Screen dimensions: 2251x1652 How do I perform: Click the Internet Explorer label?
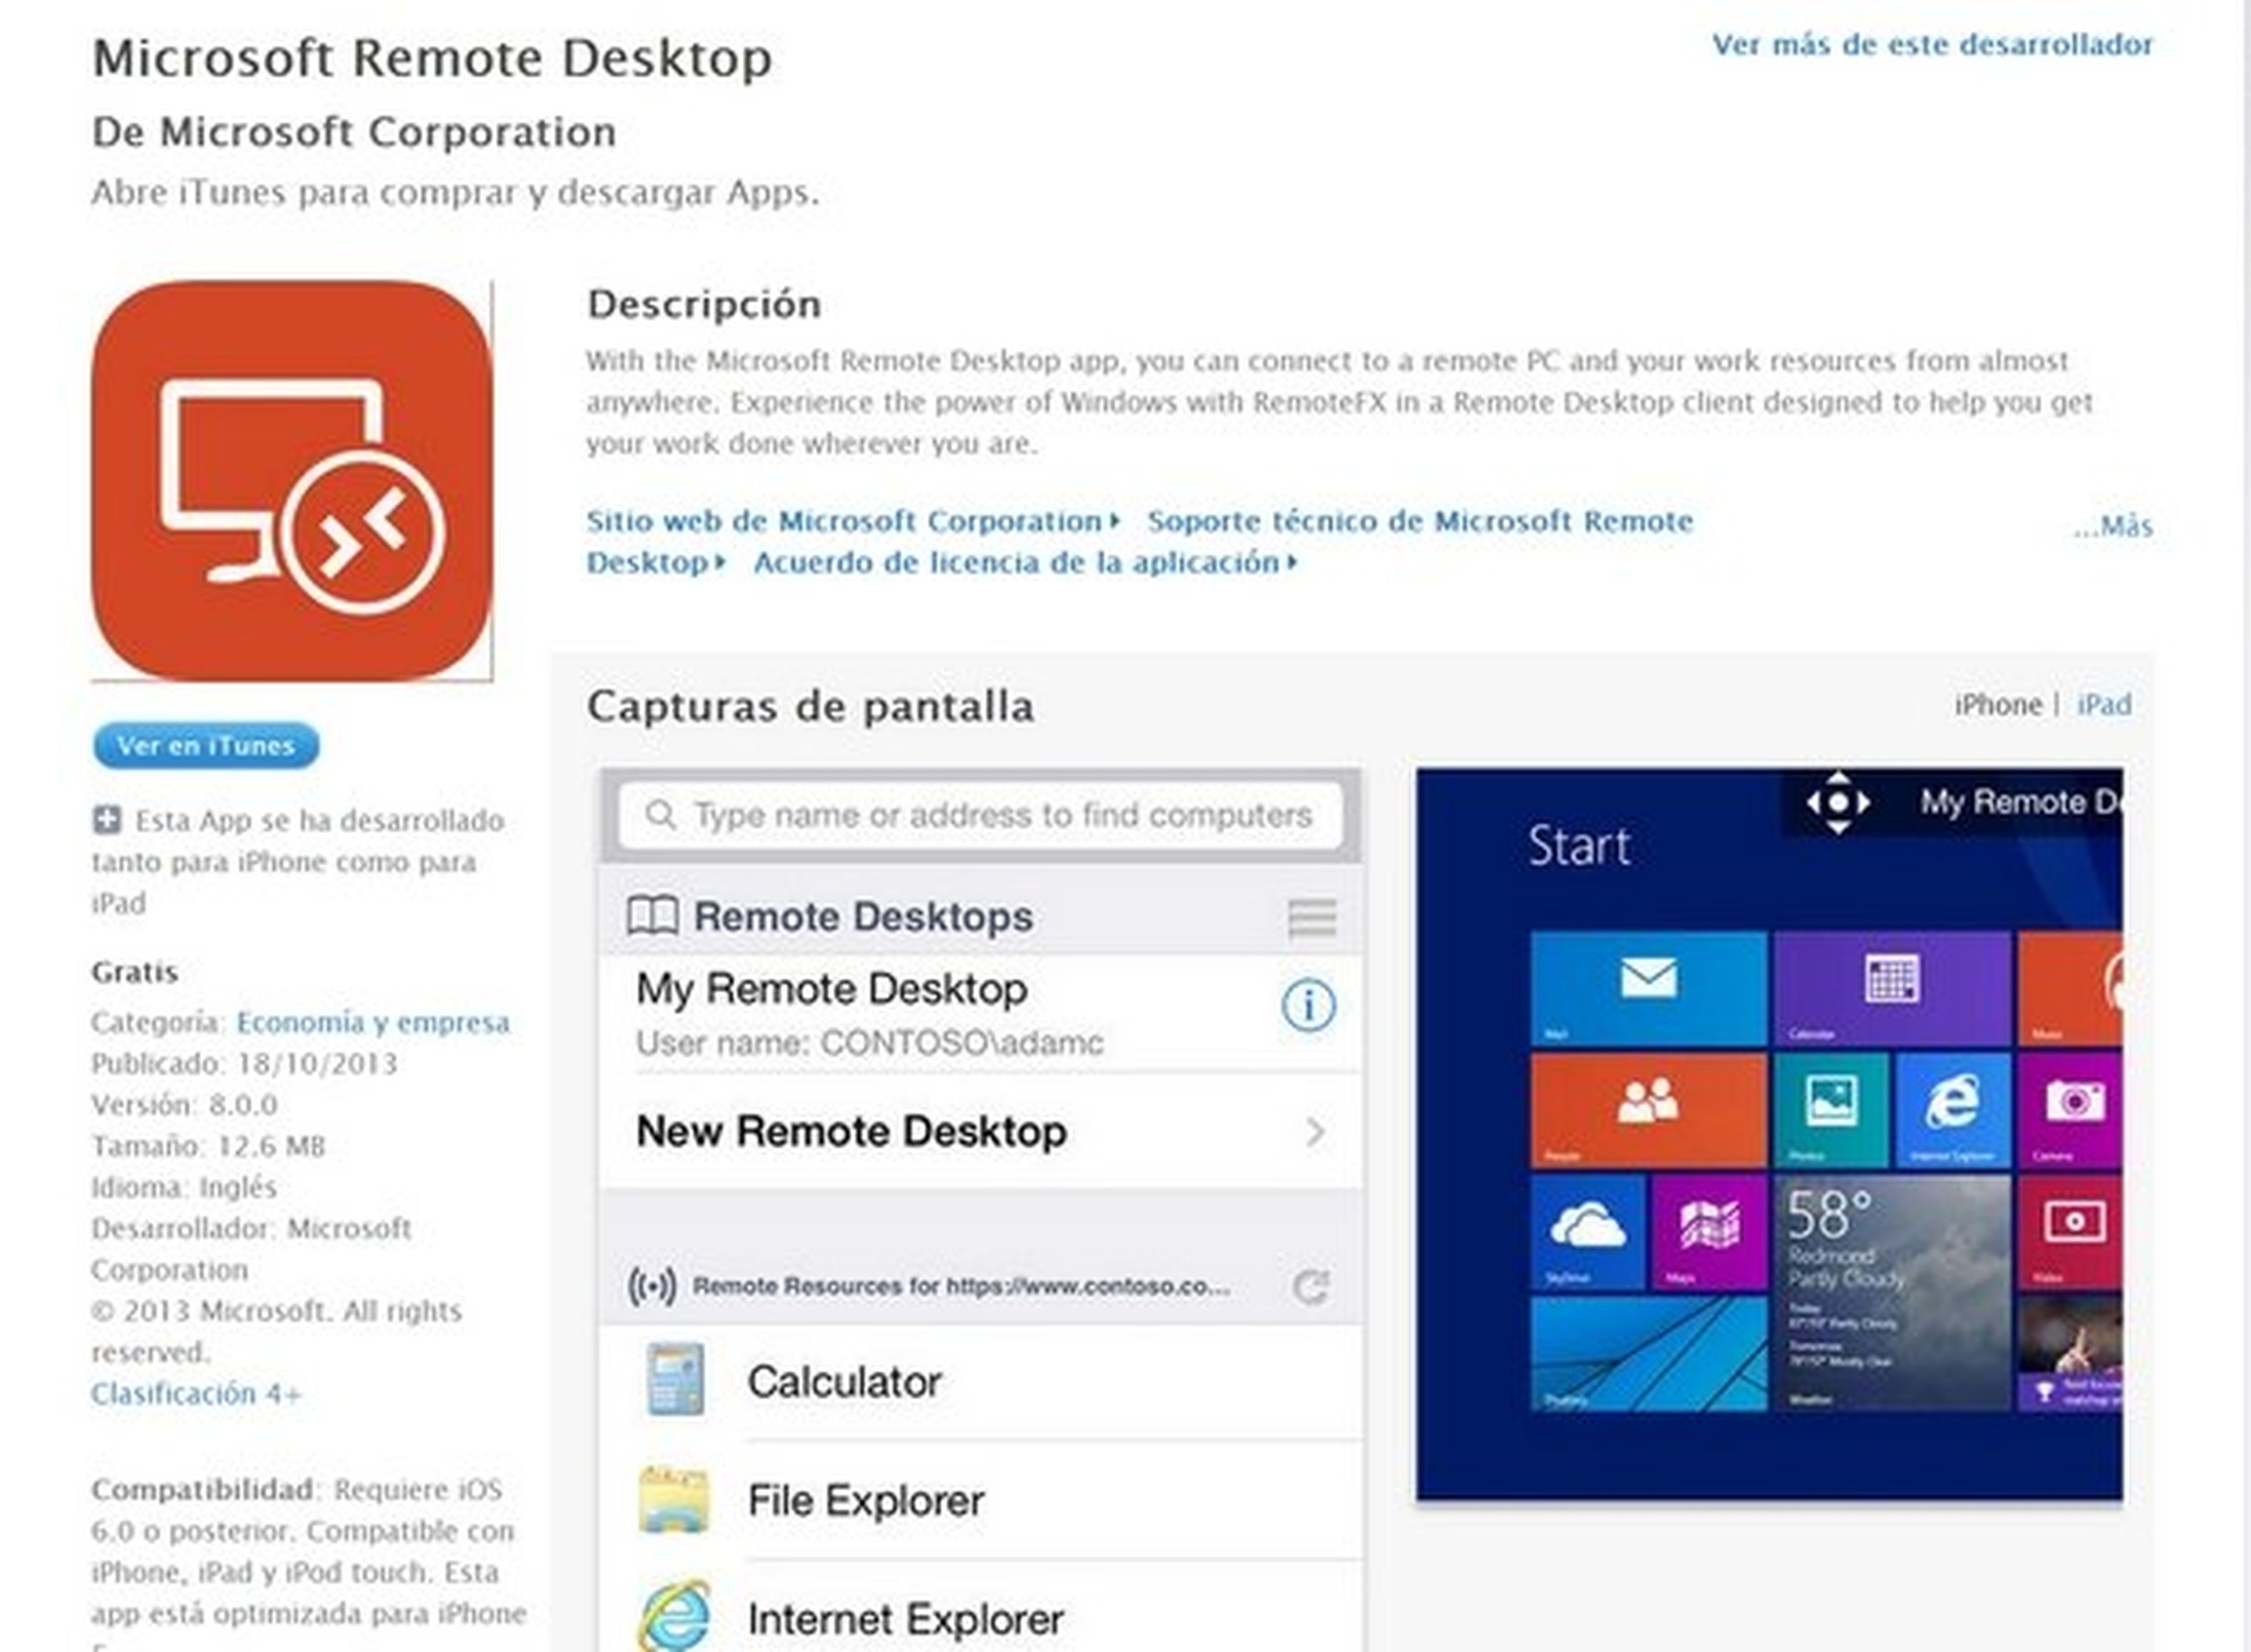pos(906,1619)
